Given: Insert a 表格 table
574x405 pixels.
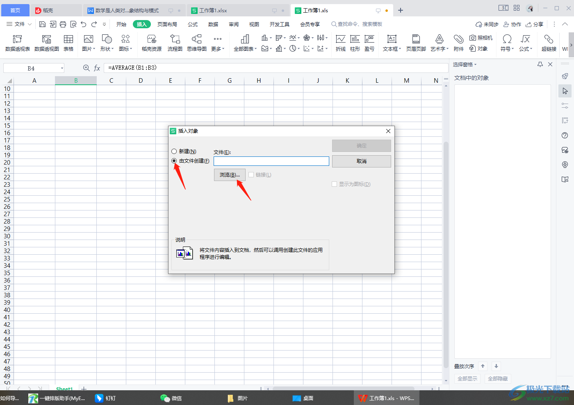Looking at the screenshot, I should point(68,43).
